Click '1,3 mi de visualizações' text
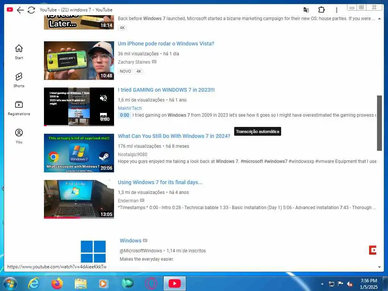388x291 pixels. coord(141,192)
